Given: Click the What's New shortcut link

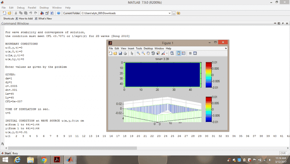Looking at the screenshot, I should pyautogui.click(x=45, y=19).
